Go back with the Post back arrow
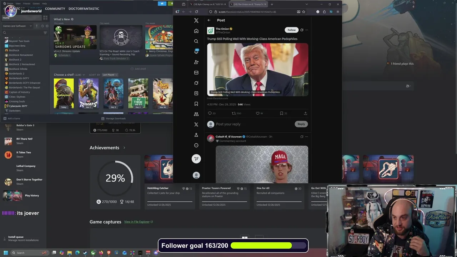The height and width of the screenshot is (257, 457). (209, 20)
